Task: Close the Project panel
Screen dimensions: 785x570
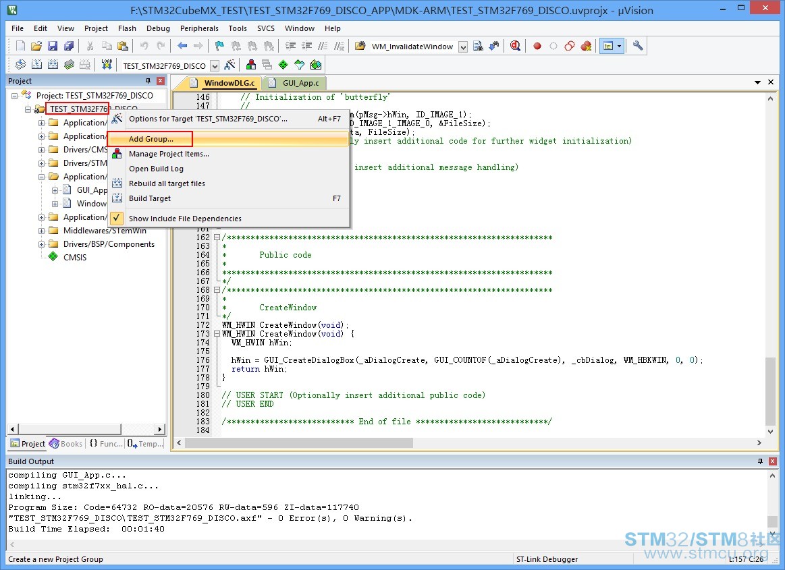Action: (x=160, y=80)
